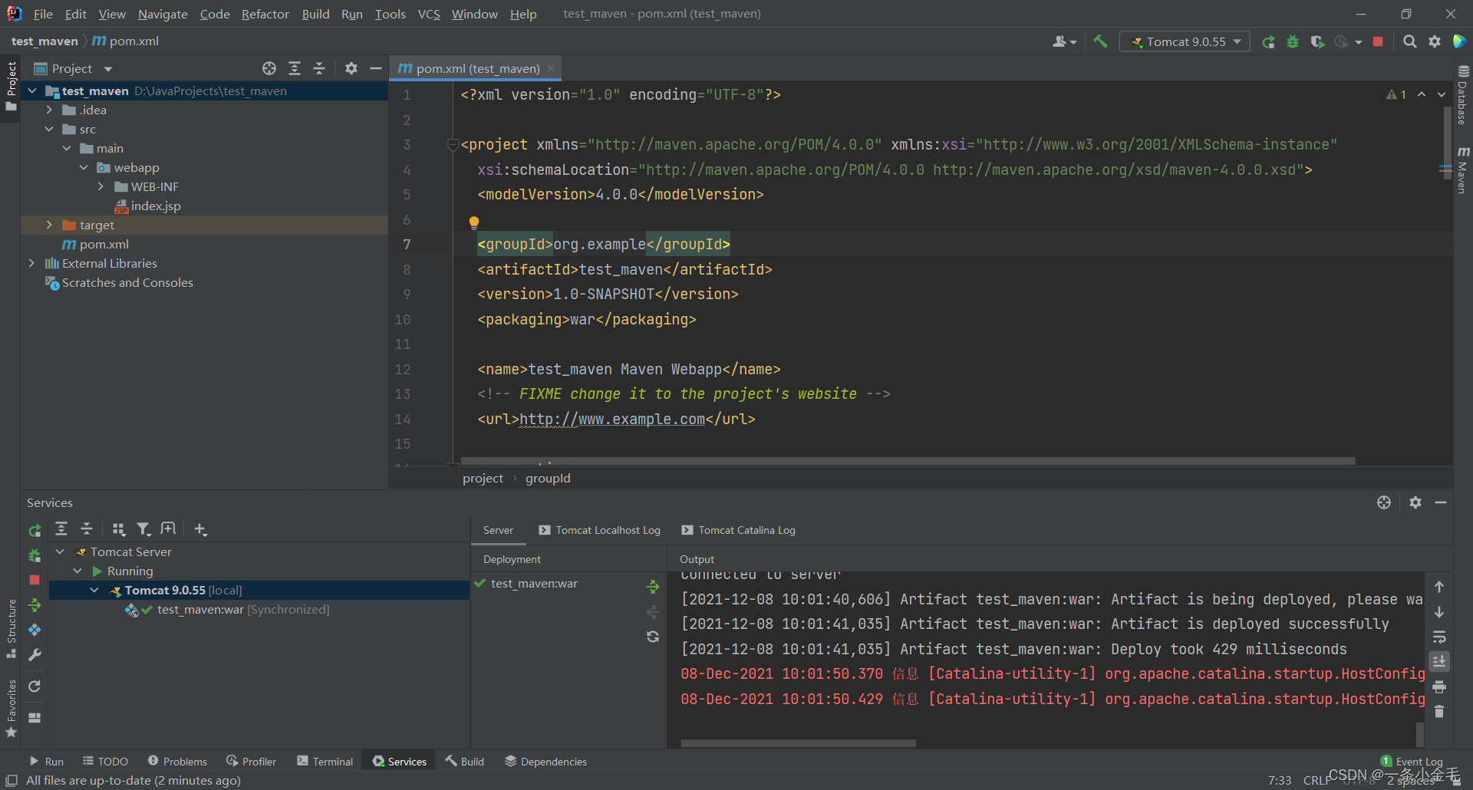Select opened file locate target icon

269,68
